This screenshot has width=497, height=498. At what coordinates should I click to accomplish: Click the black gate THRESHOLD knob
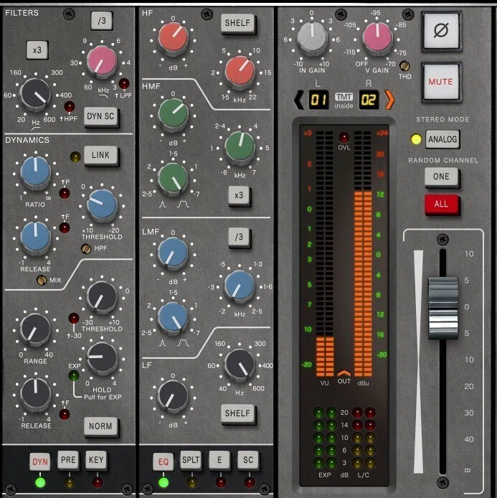tap(102, 297)
